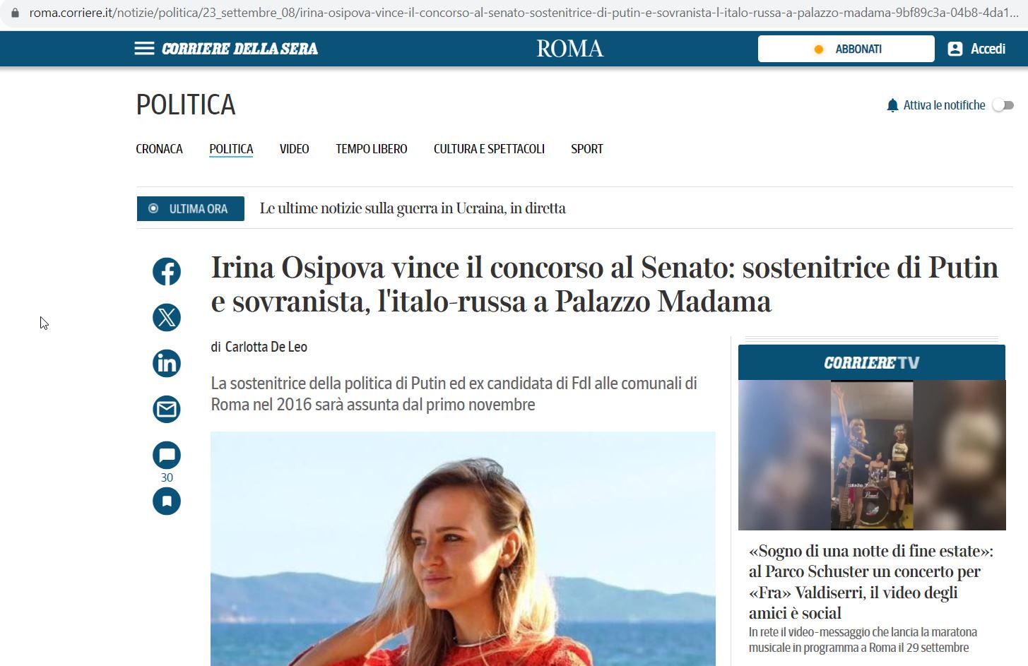Click the padlock site info icon
The height and width of the screenshot is (666, 1028).
[15, 13]
